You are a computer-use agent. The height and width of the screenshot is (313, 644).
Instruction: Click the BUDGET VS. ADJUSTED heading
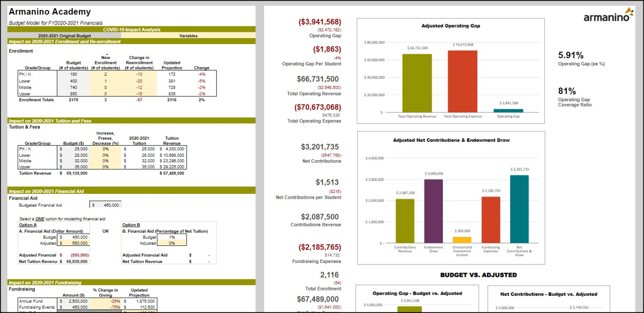[x=478, y=275]
